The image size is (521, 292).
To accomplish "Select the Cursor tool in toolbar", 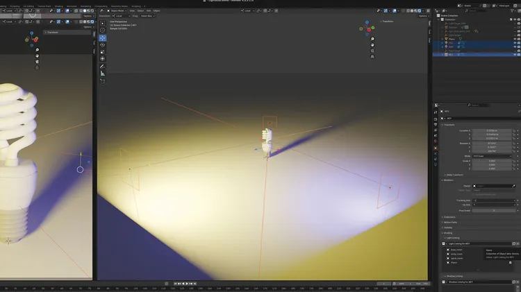I will 103,30.
